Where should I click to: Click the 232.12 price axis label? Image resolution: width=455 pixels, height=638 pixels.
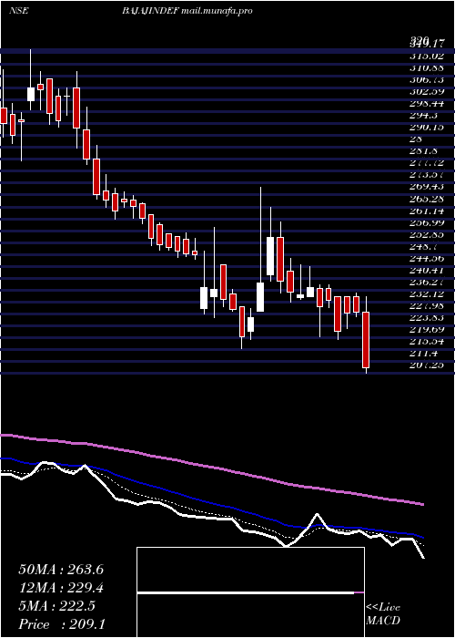click(427, 293)
